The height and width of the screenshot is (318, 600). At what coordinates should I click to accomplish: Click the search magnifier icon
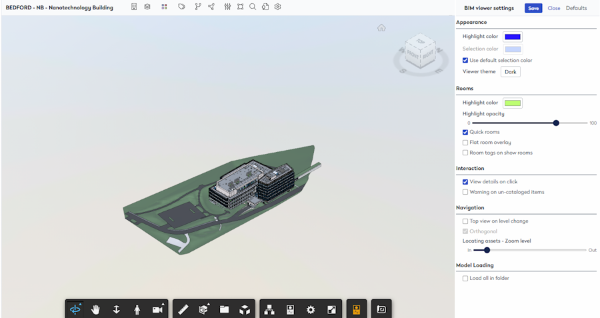click(253, 7)
